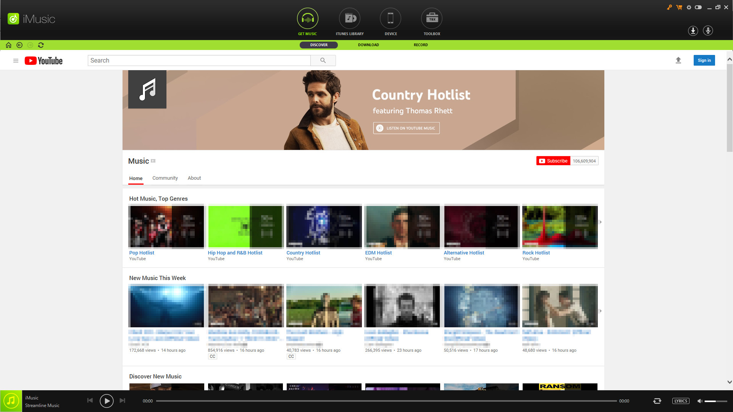Screen dimensions: 733x412
Task: Mute the volume speaker icon
Action: tap(700, 401)
